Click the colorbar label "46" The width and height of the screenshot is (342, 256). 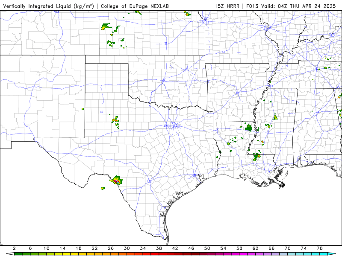(191, 248)
